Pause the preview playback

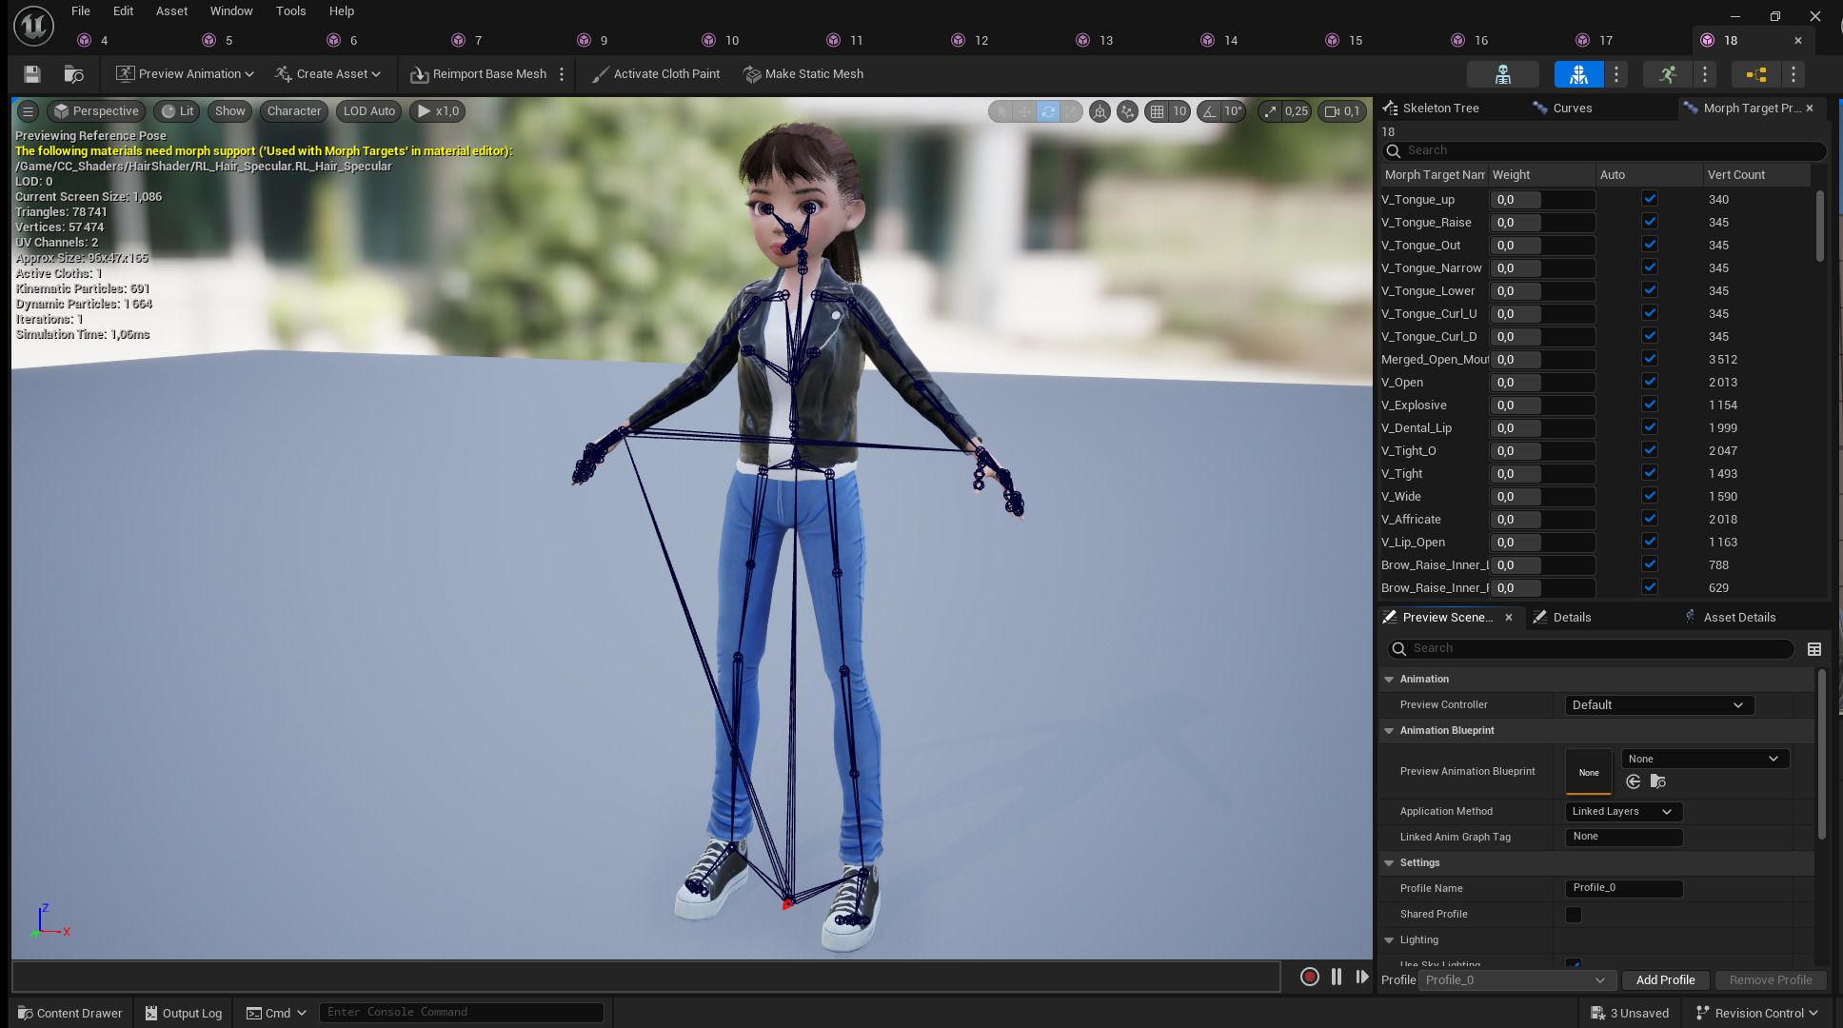coord(1337,977)
